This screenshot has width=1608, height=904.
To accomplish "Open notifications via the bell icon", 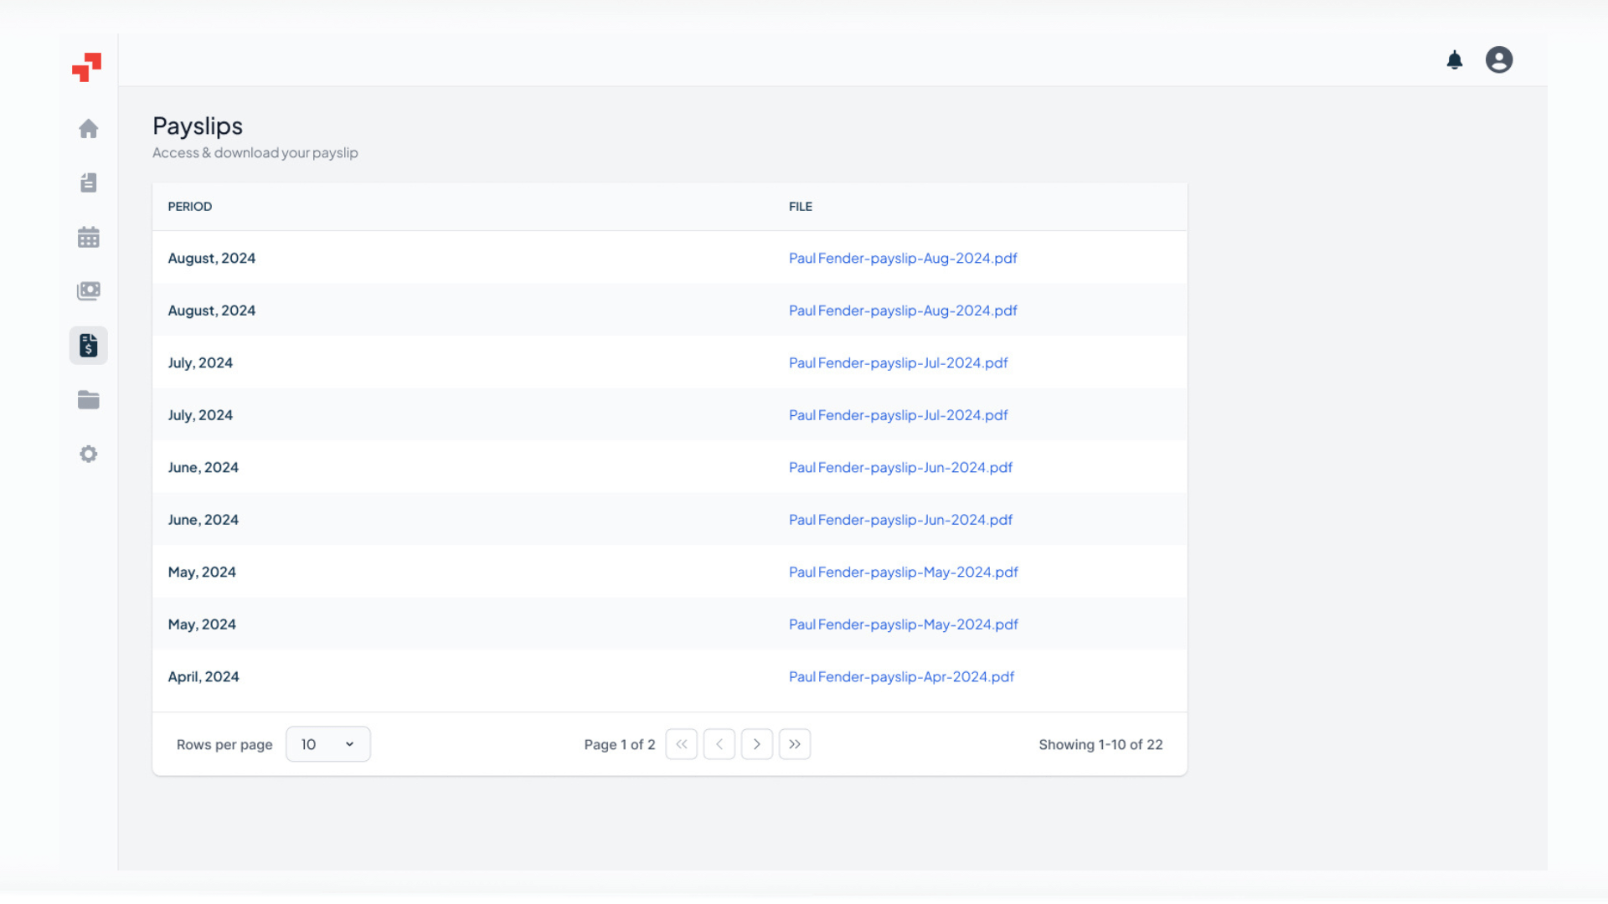I will pyautogui.click(x=1455, y=59).
